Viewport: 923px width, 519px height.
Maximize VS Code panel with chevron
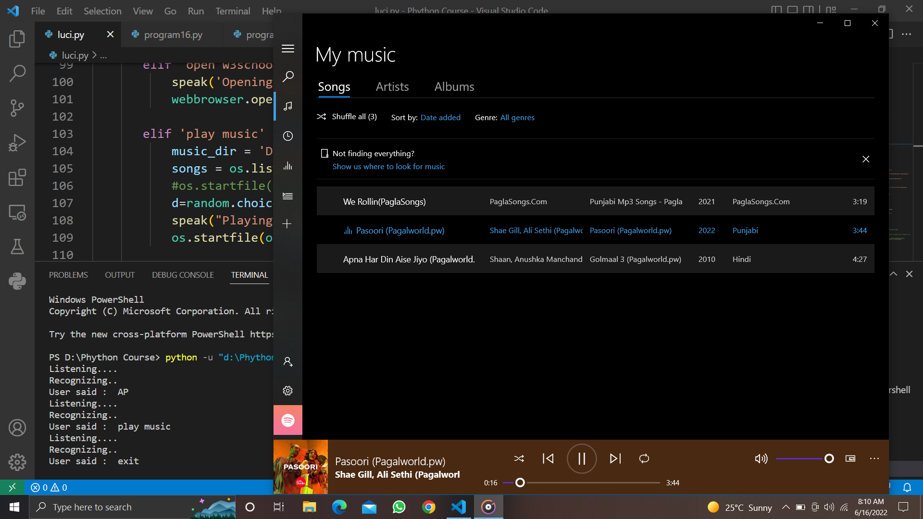(x=893, y=274)
